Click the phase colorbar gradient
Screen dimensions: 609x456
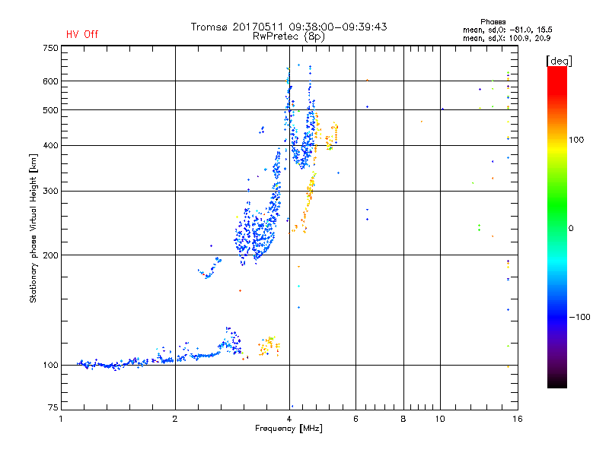click(x=557, y=226)
